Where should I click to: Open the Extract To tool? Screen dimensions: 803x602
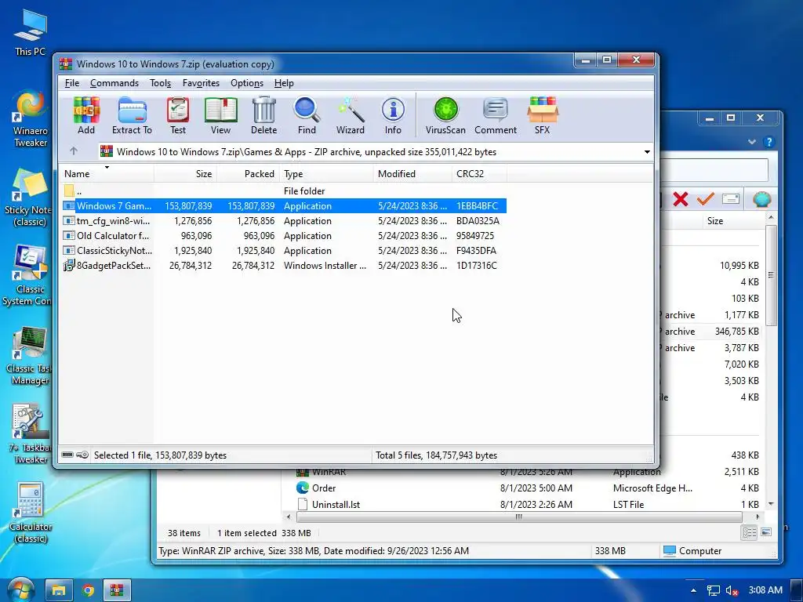click(x=132, y=116)
